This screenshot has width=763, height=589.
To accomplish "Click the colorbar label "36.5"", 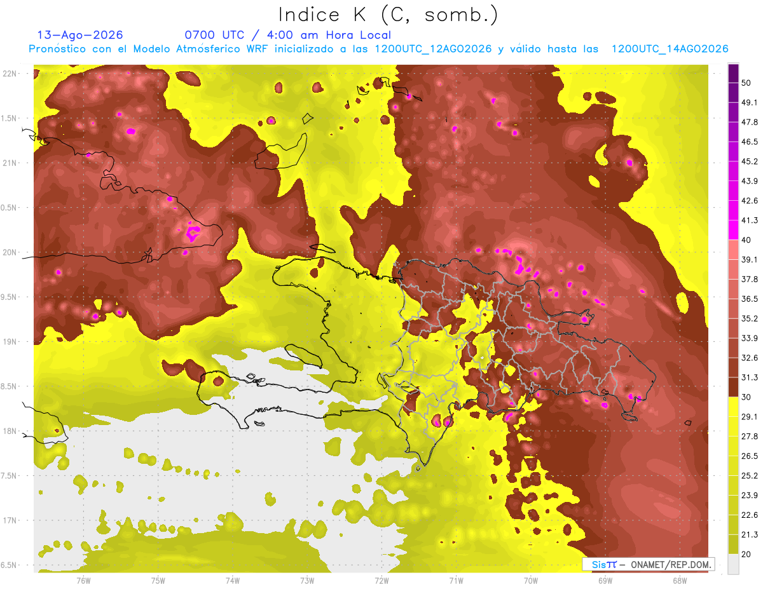I will [x=749, y=299].
